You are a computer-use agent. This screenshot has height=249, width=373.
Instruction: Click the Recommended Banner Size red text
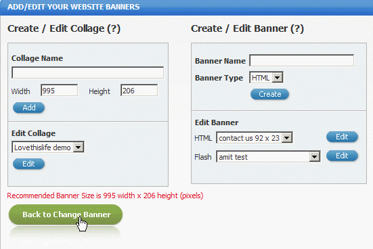click(x=105, y=196)
